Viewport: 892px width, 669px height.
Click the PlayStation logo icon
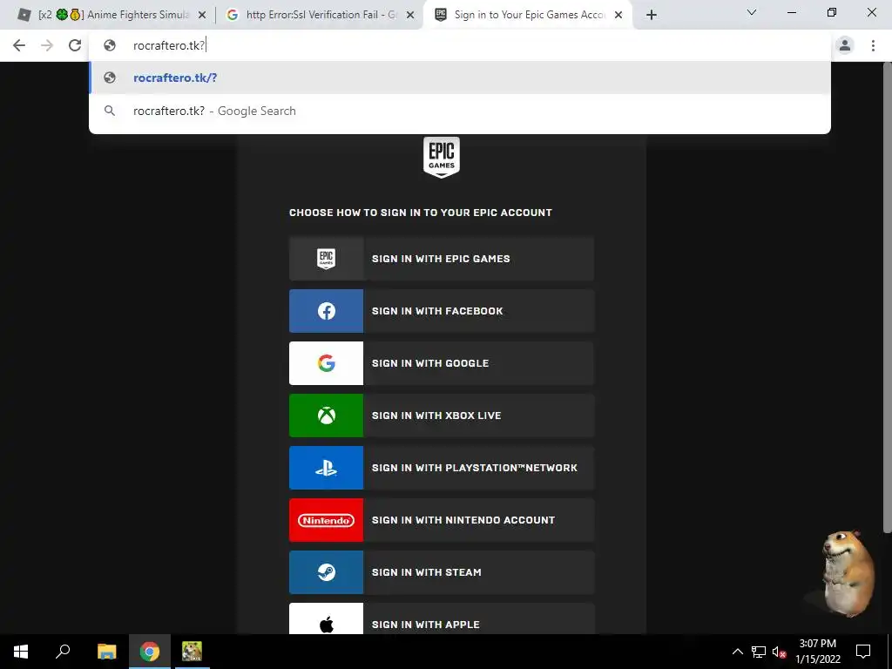[x=326, y=468]
